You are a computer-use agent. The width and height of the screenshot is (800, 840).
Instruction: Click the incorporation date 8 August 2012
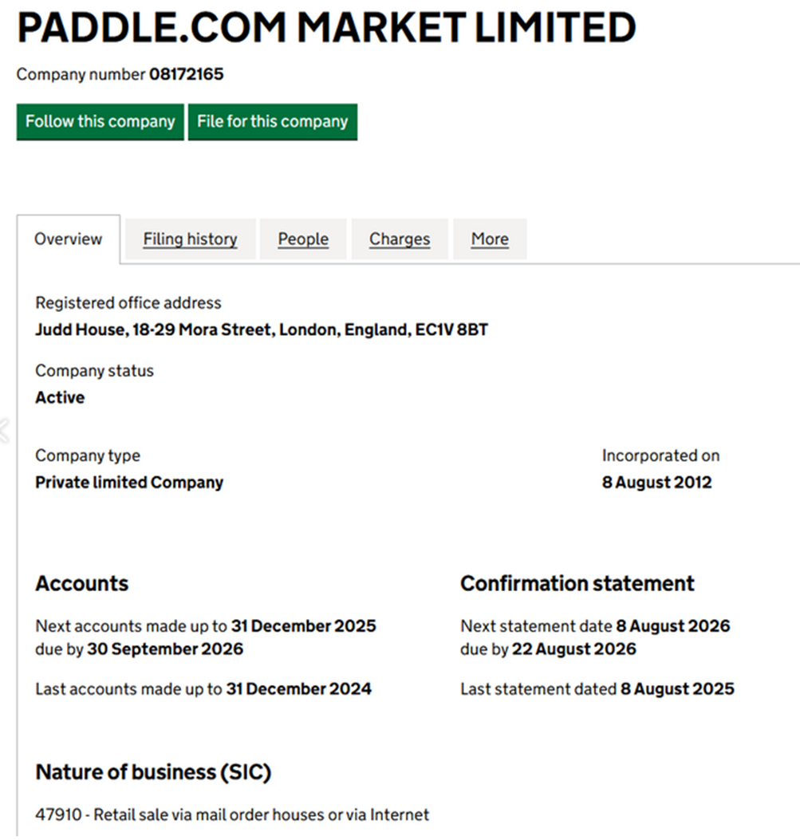[656, 483]
